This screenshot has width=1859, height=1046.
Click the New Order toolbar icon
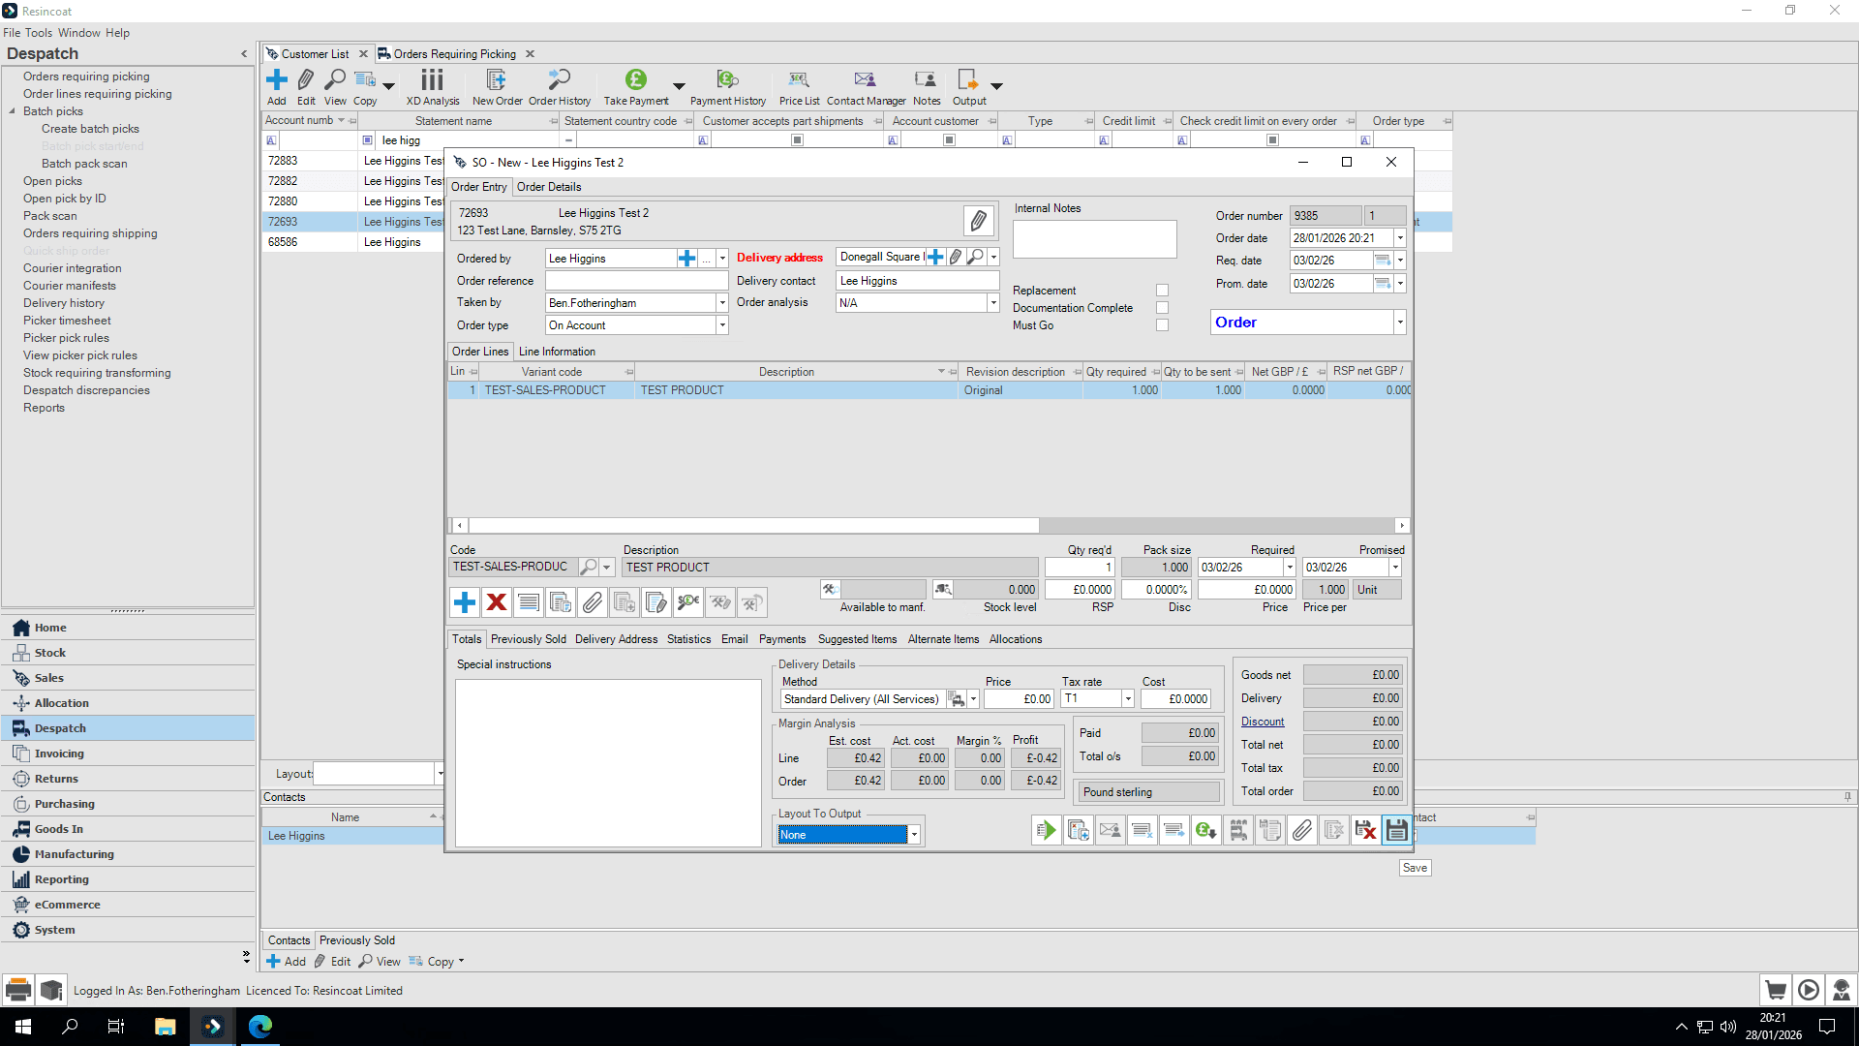point(497,87)
